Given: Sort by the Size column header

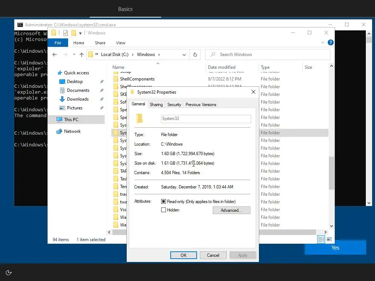Looking at the screenshot, I should [308, 67].
